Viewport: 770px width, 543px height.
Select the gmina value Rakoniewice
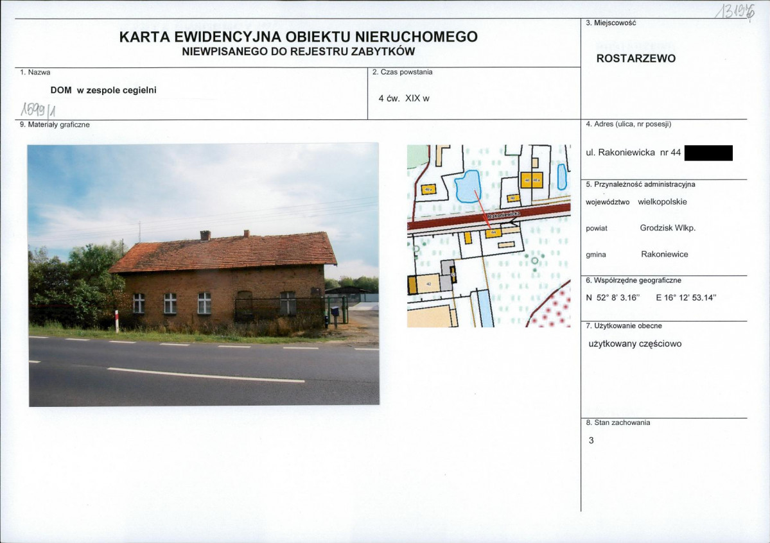[665, 254]
